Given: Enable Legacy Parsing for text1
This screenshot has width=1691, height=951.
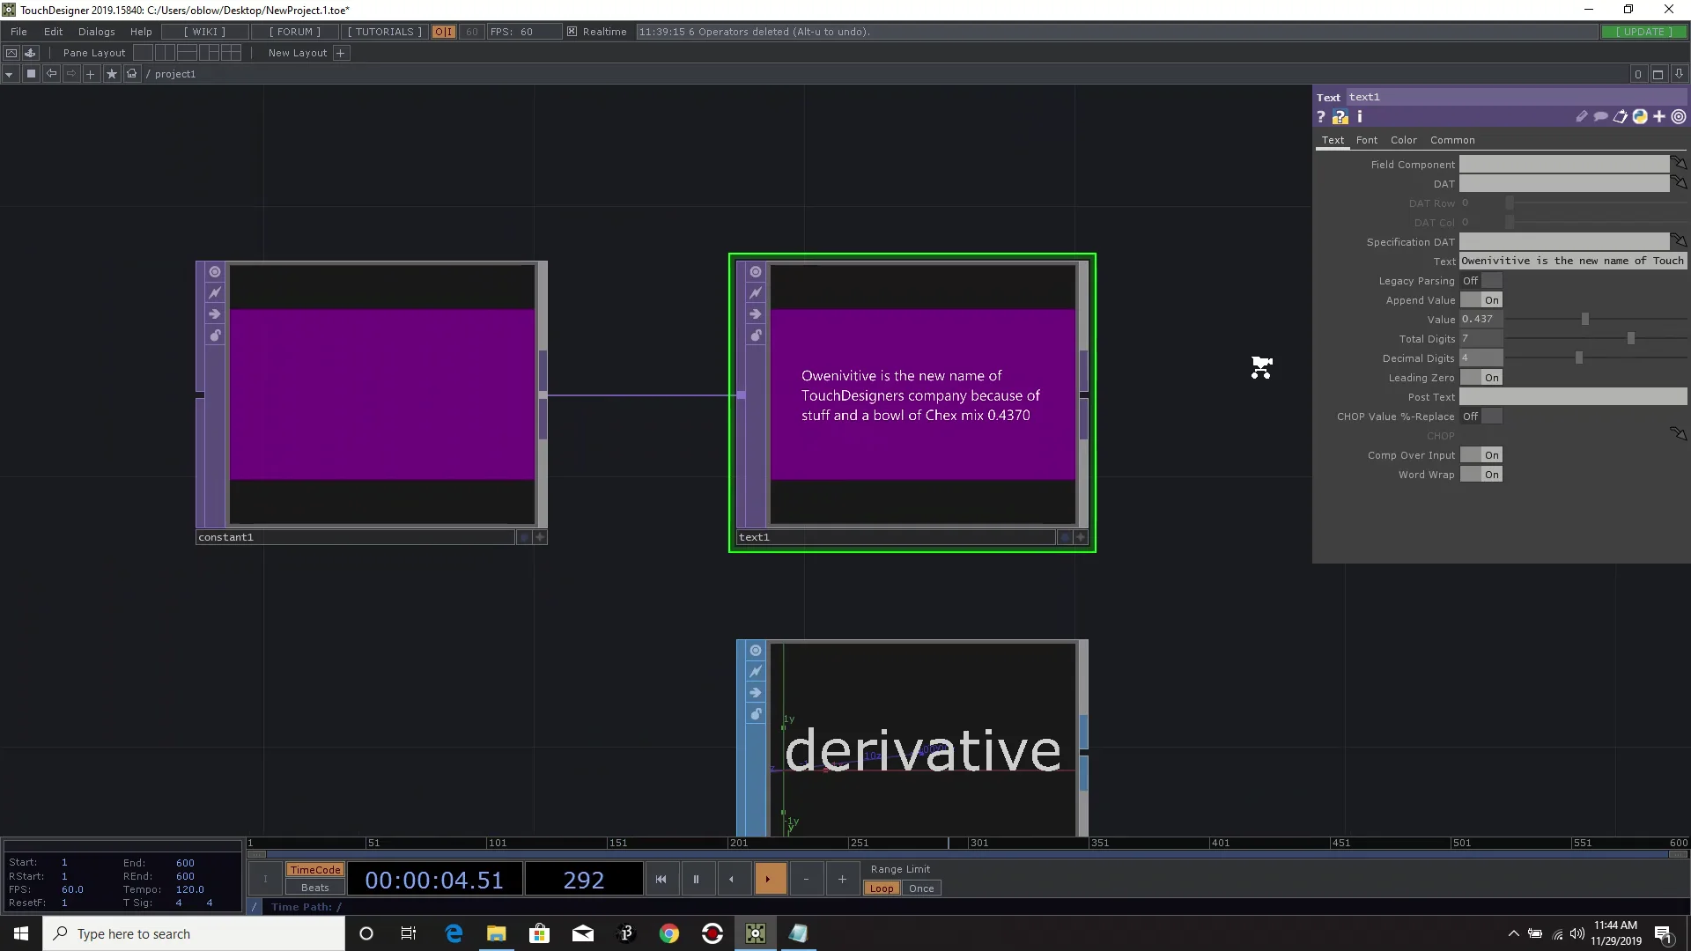Looking at the screenshot, I should tap(1491, 280).
